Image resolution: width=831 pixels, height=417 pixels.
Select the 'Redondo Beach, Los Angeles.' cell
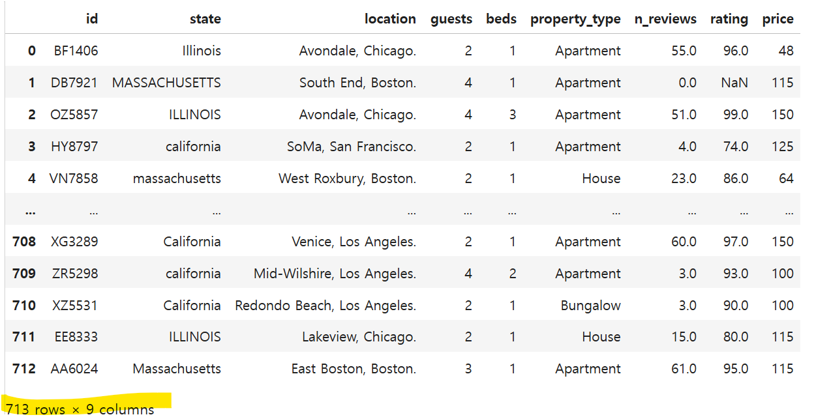click(325, 306)
